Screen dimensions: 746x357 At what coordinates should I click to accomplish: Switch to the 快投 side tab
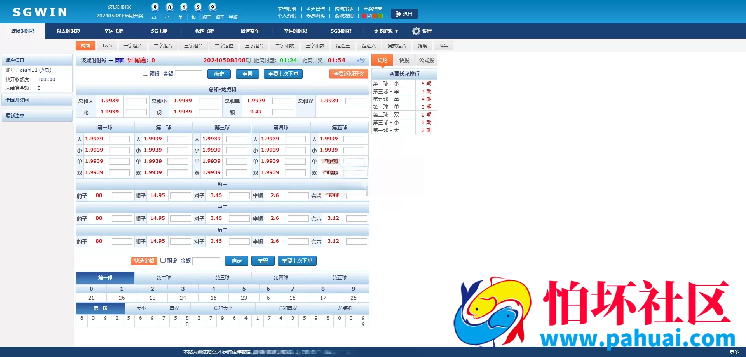[x=404, y=60]
